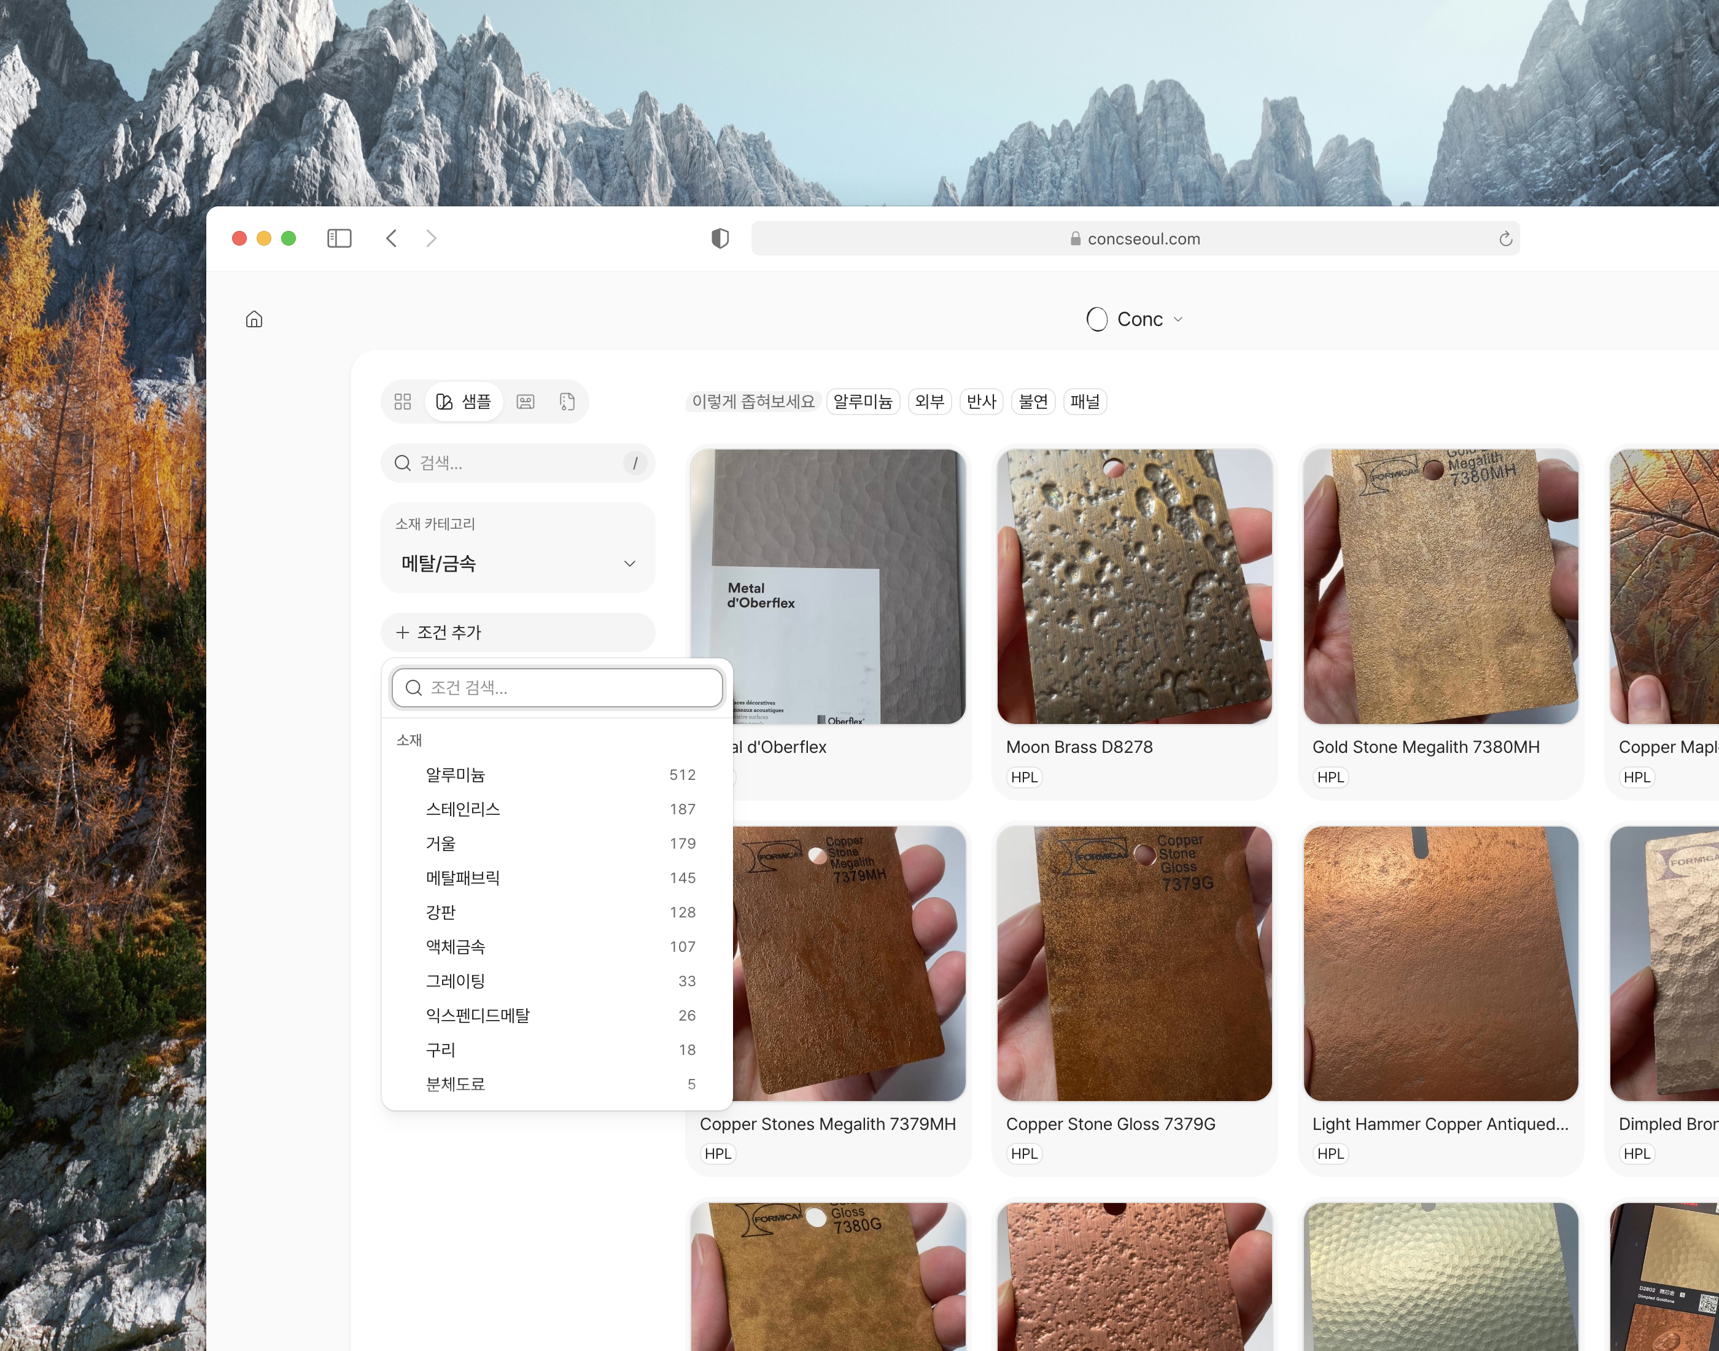The image size is (1719, 1351).
Task: Click the HPL tag under Light Hammer Copper
Action: 1330,1154
